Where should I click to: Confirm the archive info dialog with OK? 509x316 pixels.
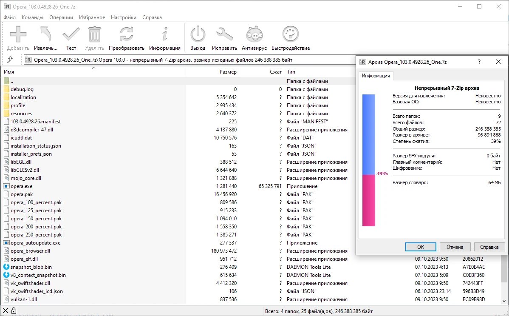[420, 247]
